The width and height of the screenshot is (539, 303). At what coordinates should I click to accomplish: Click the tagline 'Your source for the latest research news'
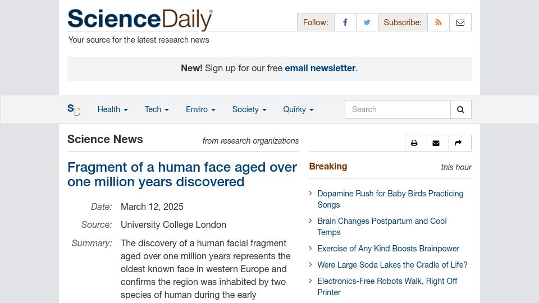[x=139, y=40]
